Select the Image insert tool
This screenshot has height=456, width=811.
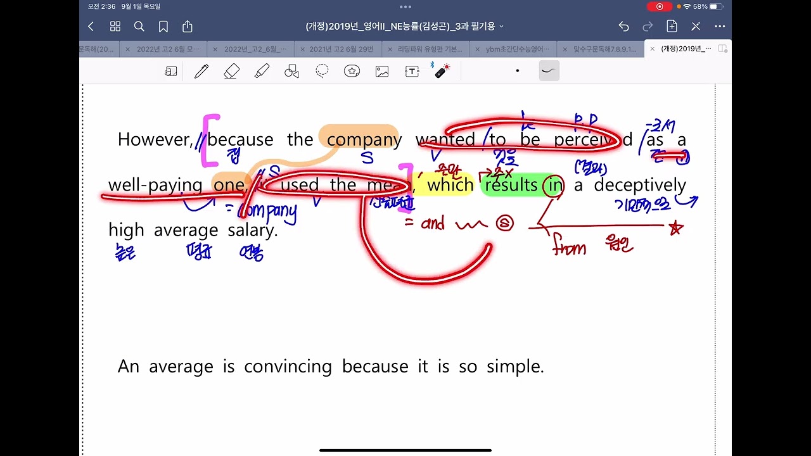pyautogui.click(x=382, y=72)
